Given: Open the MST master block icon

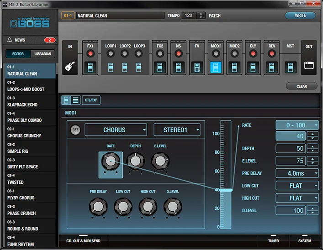Looking at the screenshot, I should 290,68.
